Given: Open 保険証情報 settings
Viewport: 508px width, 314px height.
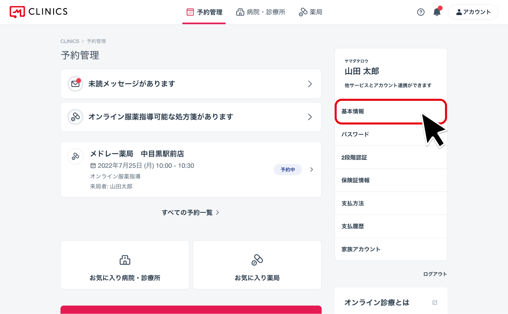Looking at the screenshot, I should (391, 180).
